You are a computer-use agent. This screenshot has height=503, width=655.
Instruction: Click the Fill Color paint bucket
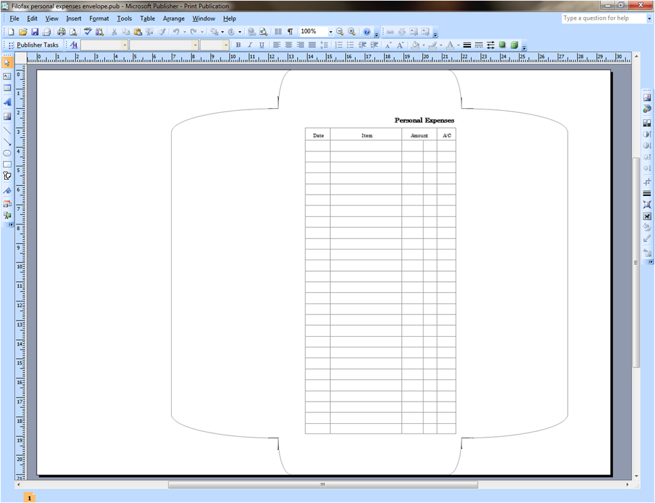(415, 45)
